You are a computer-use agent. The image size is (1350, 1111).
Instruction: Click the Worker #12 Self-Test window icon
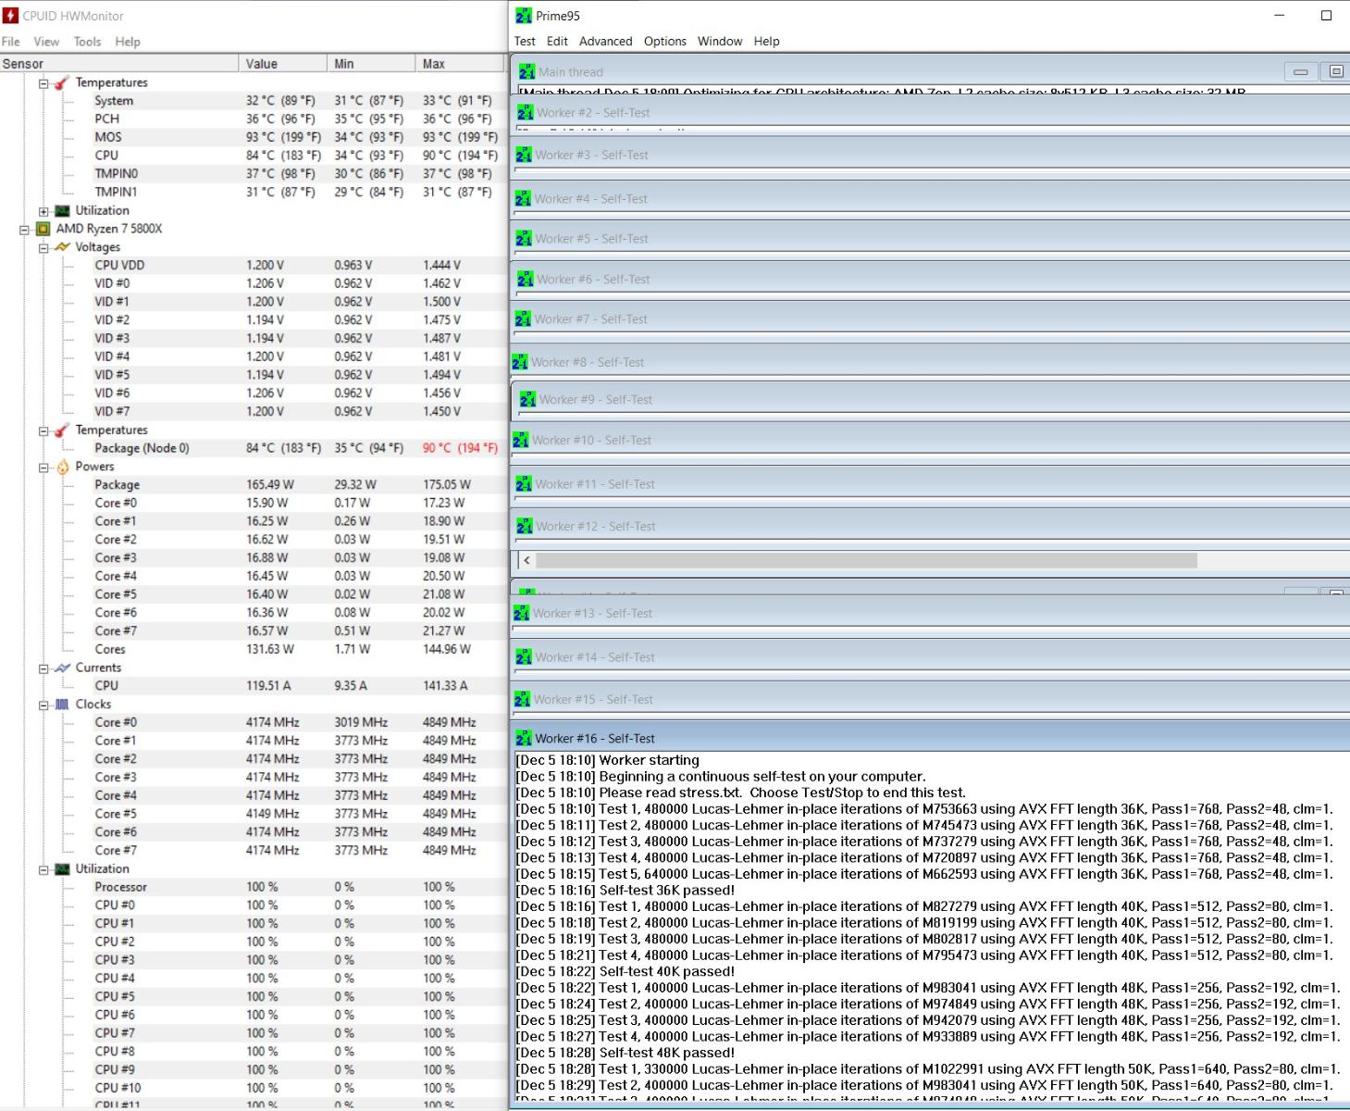[526, 527]
